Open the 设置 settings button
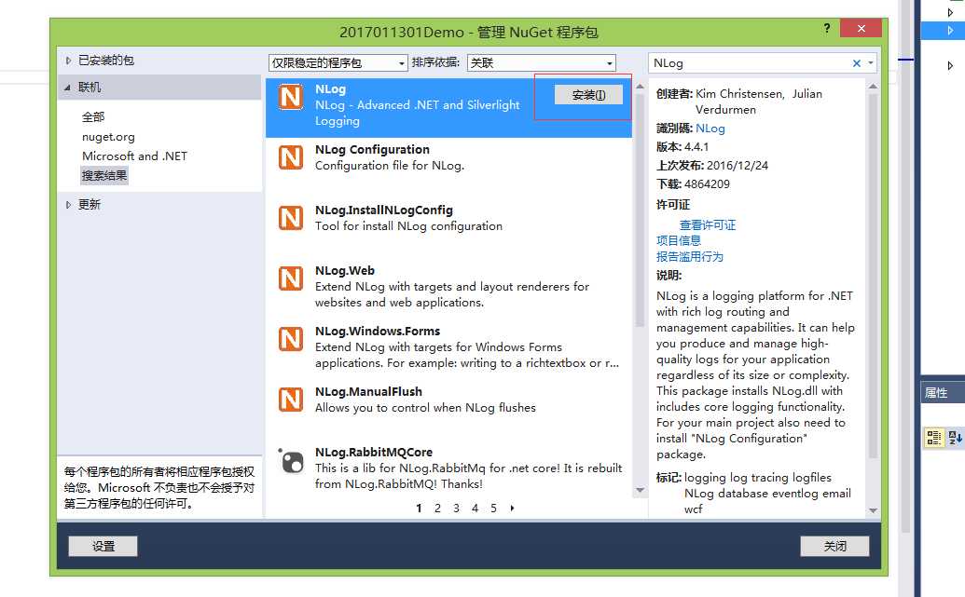The image size is (965, 597). click(x=103, y=546)
